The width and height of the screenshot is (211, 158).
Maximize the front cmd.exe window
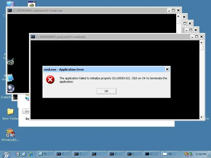[x=196, y=37]
